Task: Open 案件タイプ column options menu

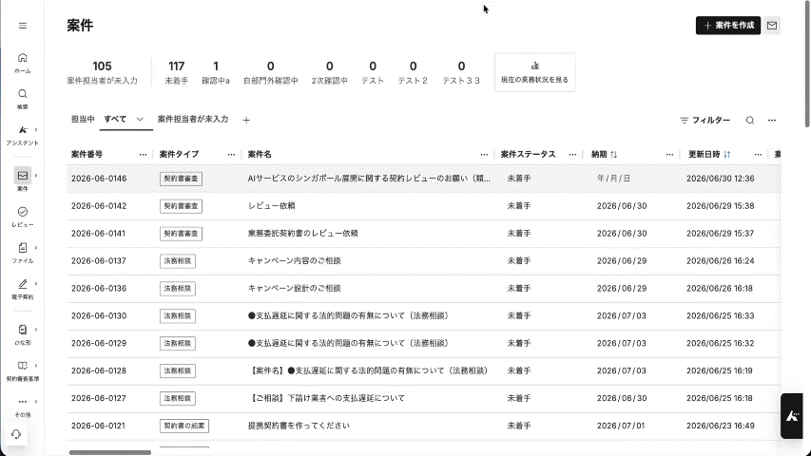Action: pyautogui.click(x=231, y=154)
